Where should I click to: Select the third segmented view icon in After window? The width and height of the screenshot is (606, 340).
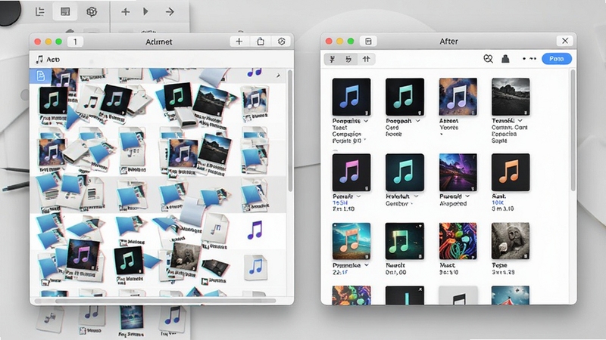click(x=366, y=59)
